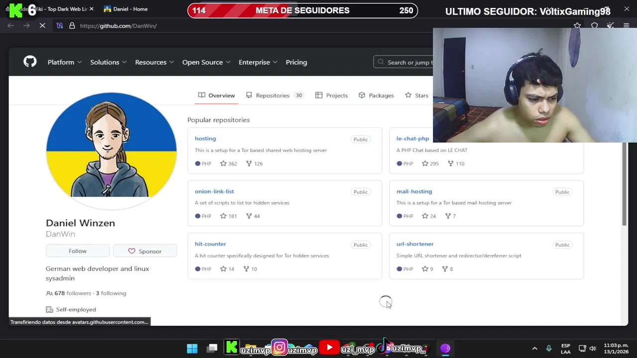Expand the Resources menu
Image resolution: width=637 pixels, height=358 pixels.
coord(154,62)
